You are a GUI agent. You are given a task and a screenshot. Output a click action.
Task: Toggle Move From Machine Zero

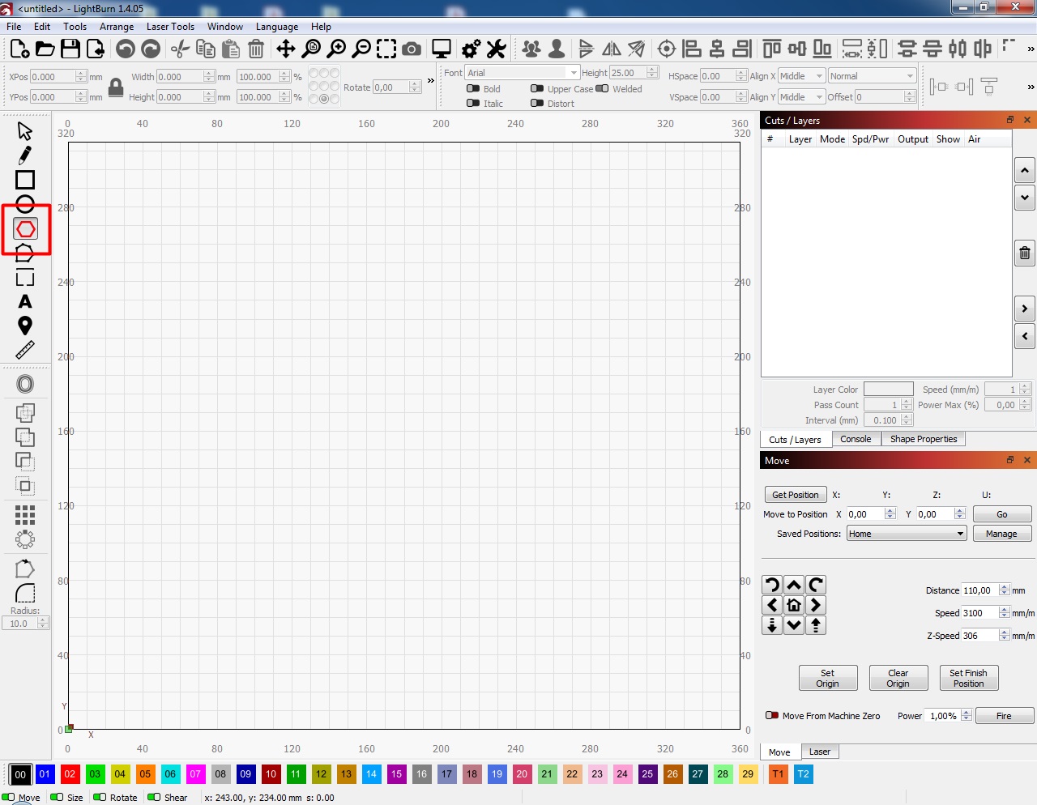coord(772,716)
